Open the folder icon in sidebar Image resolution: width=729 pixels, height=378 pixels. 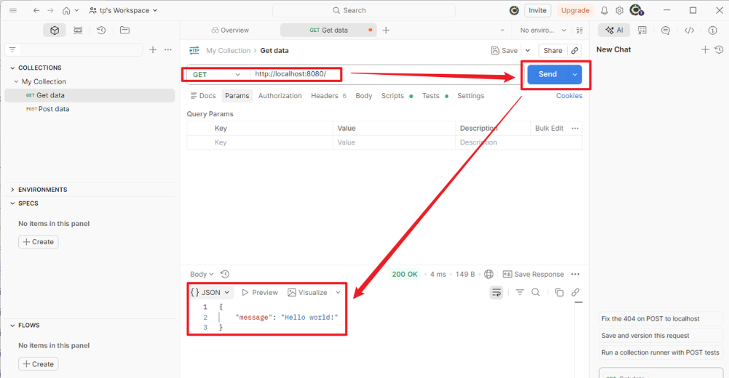125,30
